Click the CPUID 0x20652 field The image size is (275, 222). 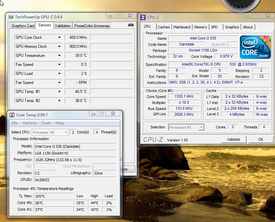coord(75,180)
